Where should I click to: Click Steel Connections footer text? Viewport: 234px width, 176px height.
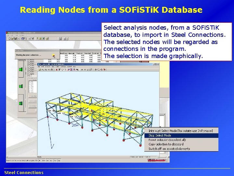click(24, 172)
